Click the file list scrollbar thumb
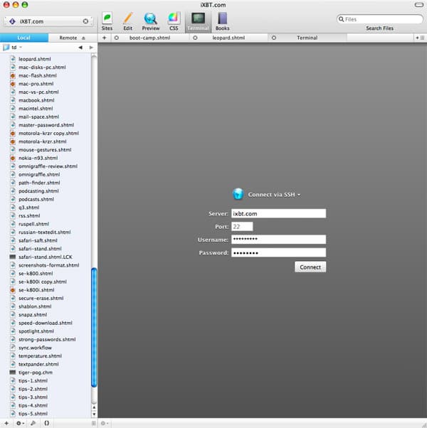This screenshot has width=427, height=428. click(x=94, y=328)
